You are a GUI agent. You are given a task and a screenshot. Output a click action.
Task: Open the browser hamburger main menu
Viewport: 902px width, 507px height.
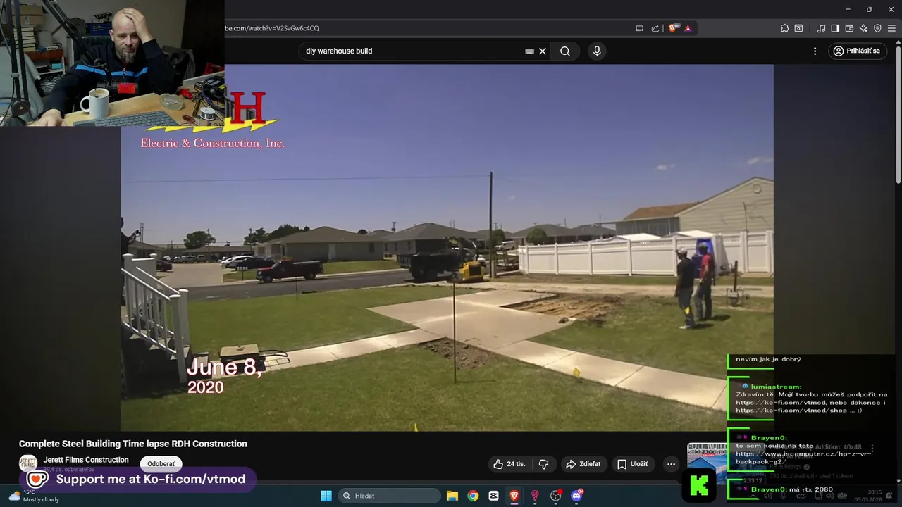point(891,28)
